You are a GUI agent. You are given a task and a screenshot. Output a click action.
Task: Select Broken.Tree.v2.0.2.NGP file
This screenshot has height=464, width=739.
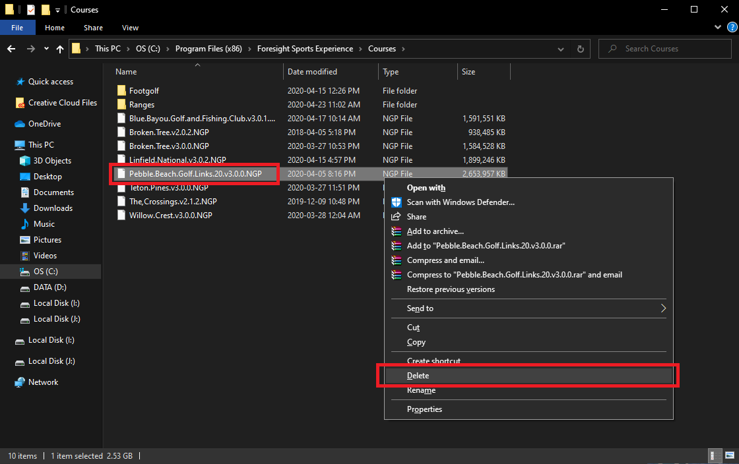click(169, 132)
